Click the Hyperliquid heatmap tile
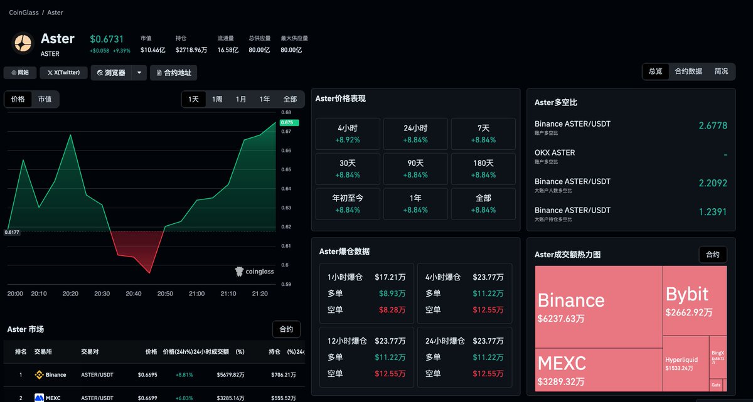753x402 pixels. coord(686,363)
